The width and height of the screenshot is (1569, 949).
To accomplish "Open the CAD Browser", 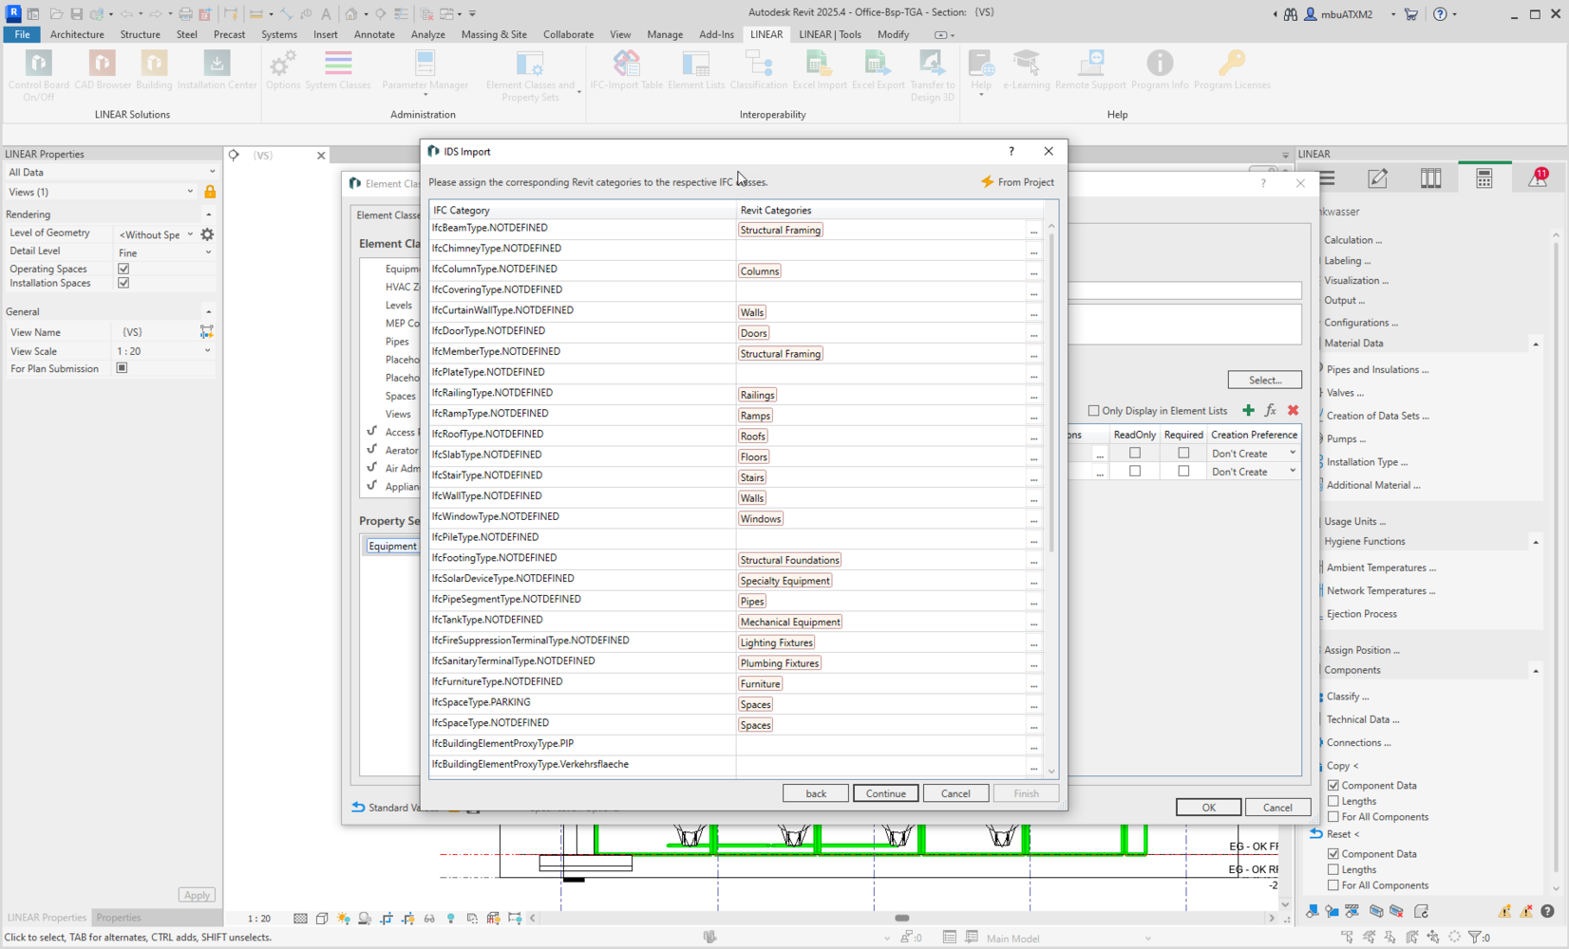I will point(103,70).
